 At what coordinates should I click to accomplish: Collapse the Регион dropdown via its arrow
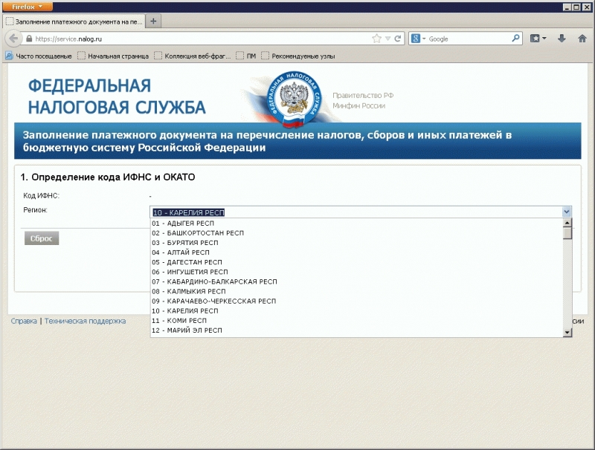coord(567,212)
